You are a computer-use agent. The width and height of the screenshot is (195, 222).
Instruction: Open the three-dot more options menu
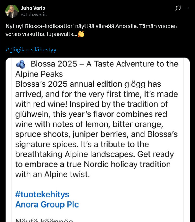[x=187, y=8]
